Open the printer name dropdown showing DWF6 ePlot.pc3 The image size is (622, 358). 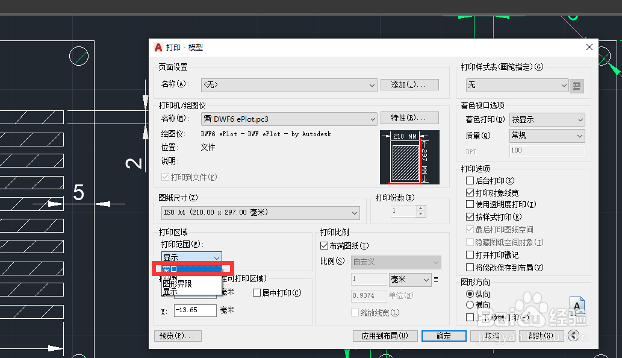pyautogui.click(x=372, y=118)
